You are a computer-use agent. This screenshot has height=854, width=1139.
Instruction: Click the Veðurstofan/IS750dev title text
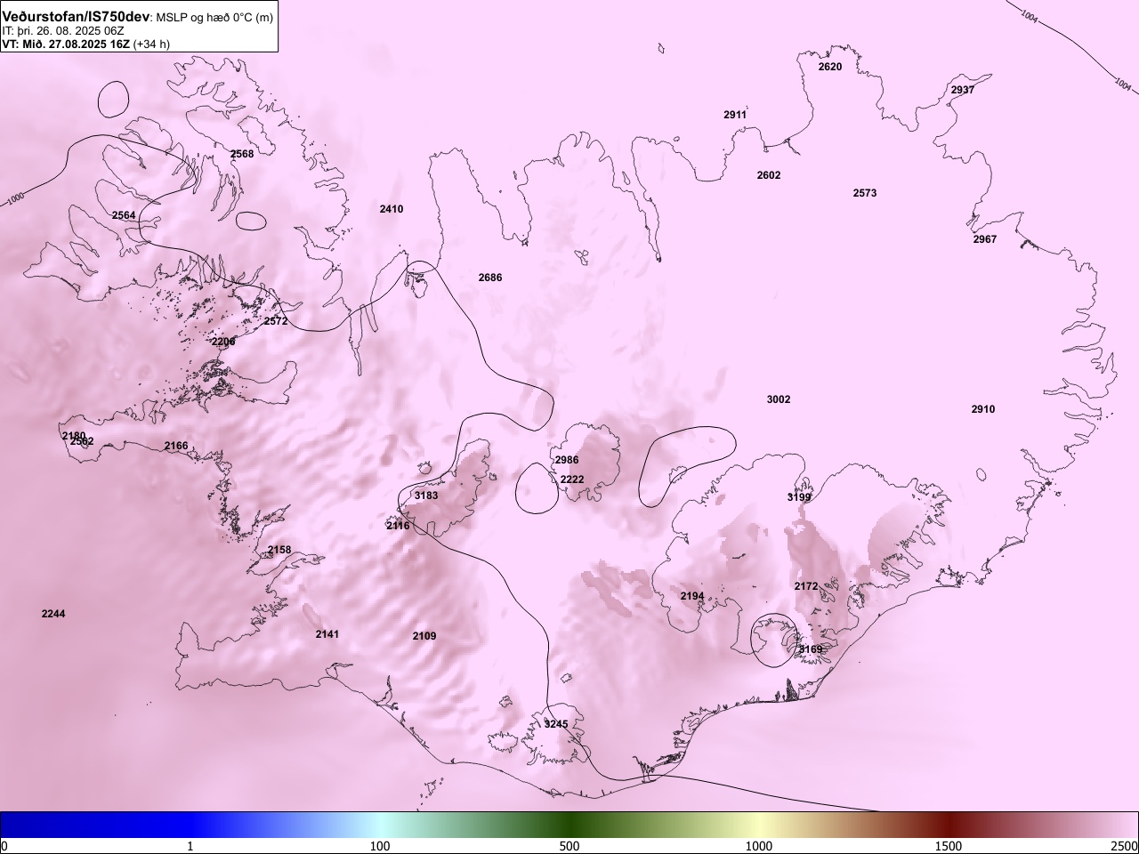pos(77,17)
